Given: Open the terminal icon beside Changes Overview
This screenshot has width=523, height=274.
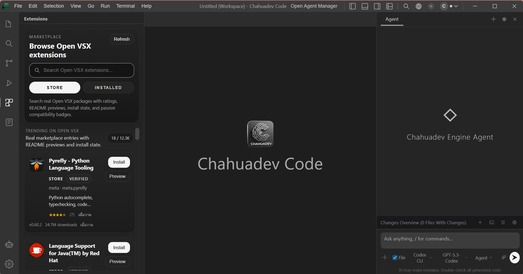Looking at the screenshot, I should click(491, 222).
